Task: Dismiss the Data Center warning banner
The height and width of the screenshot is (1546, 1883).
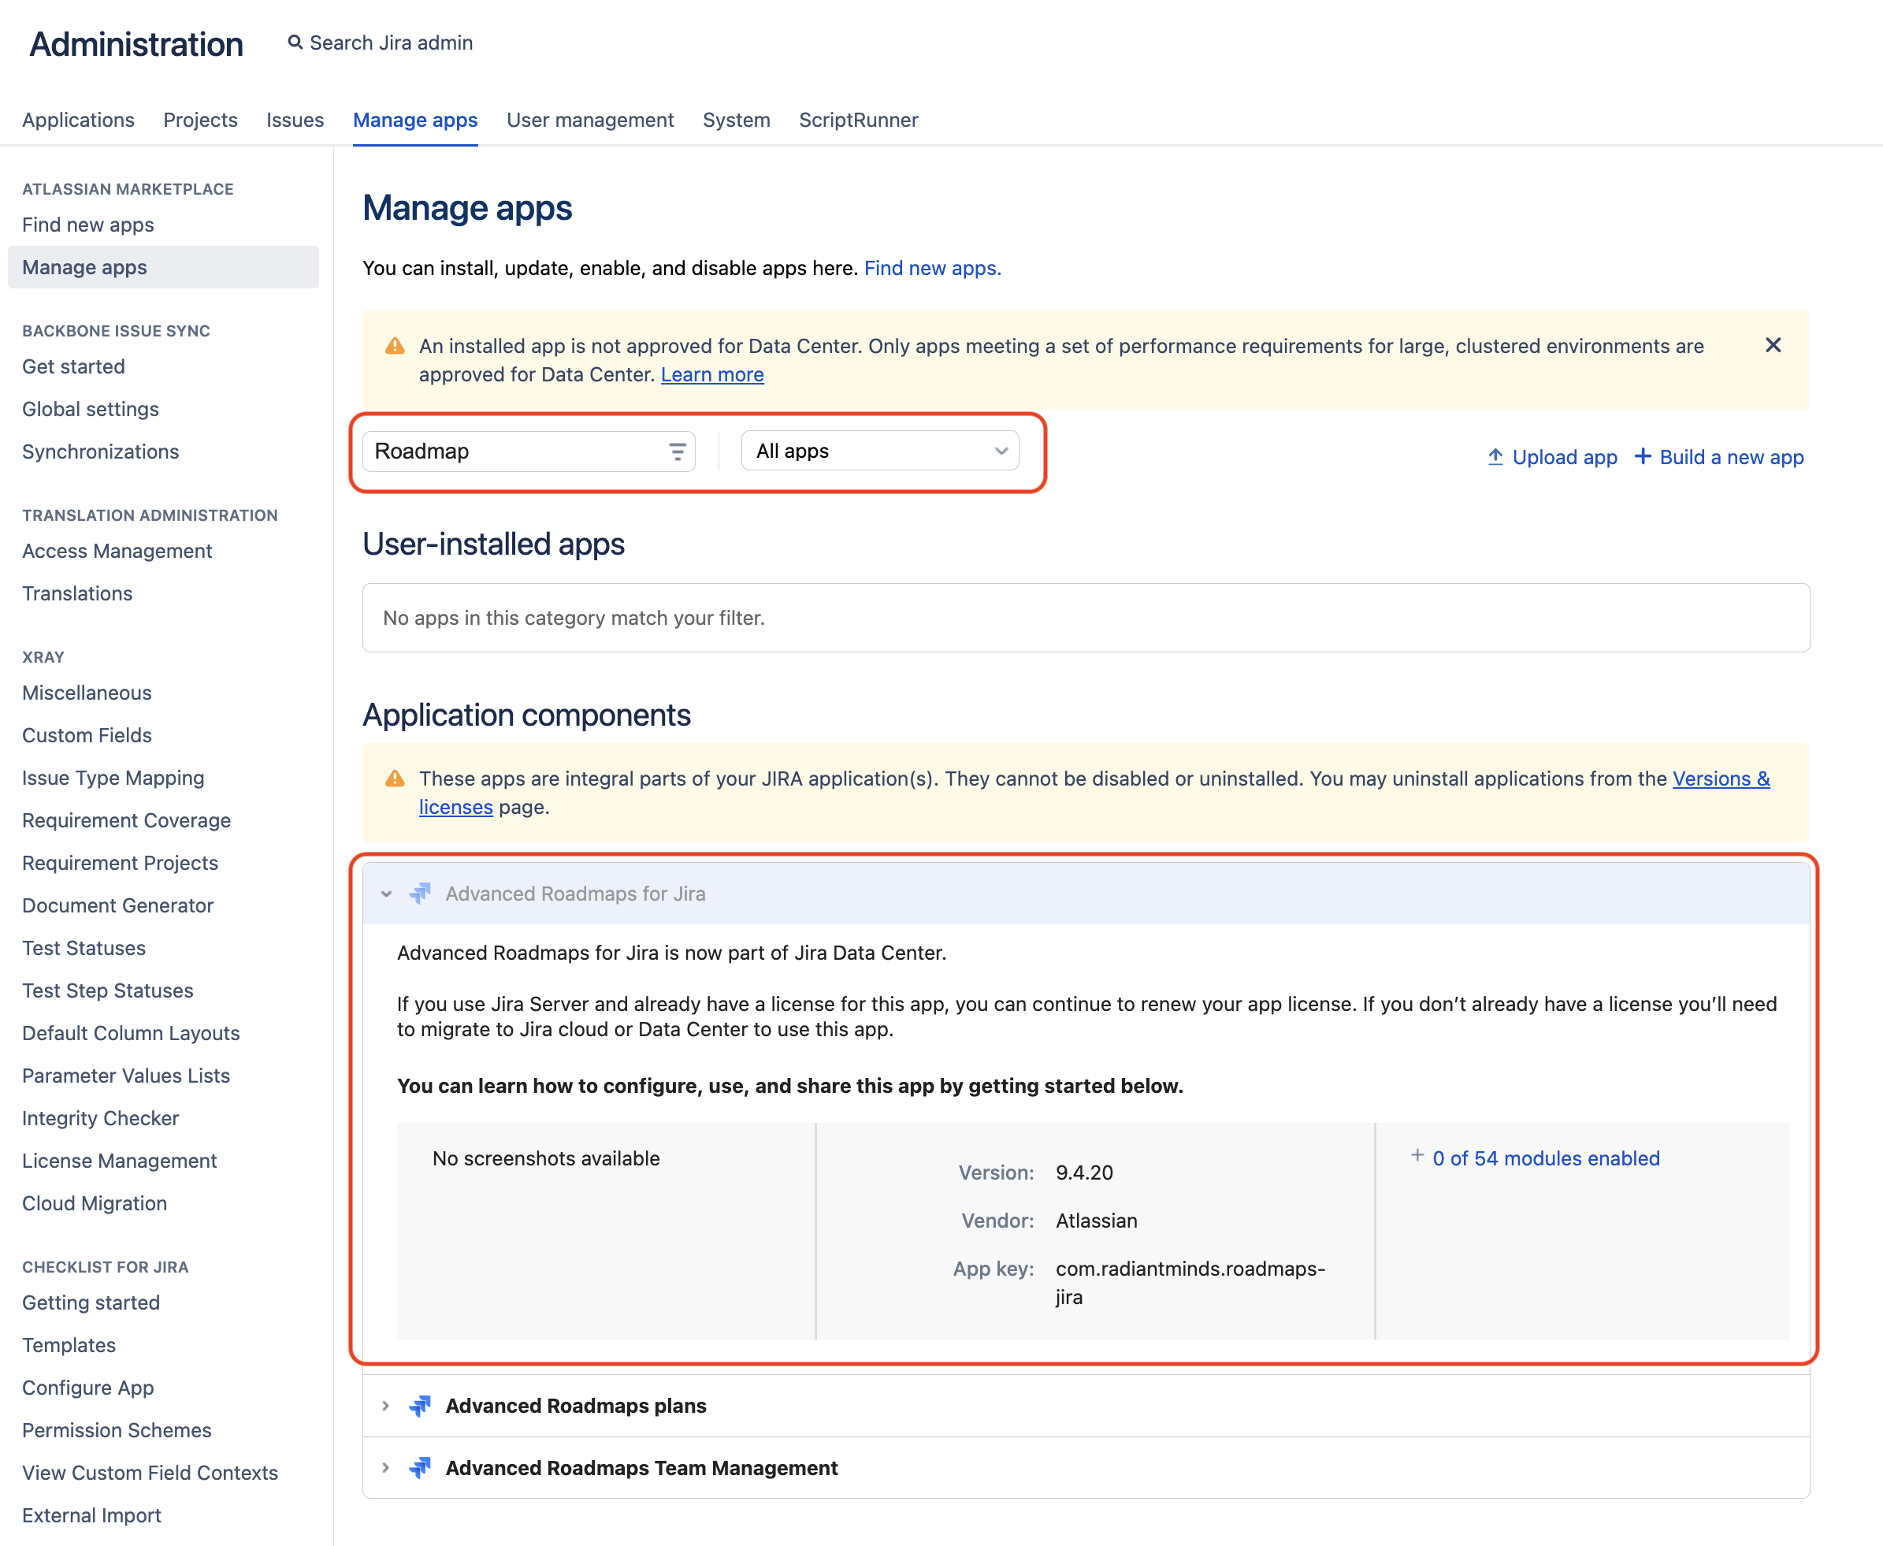Action: [x=1772, y=346]
